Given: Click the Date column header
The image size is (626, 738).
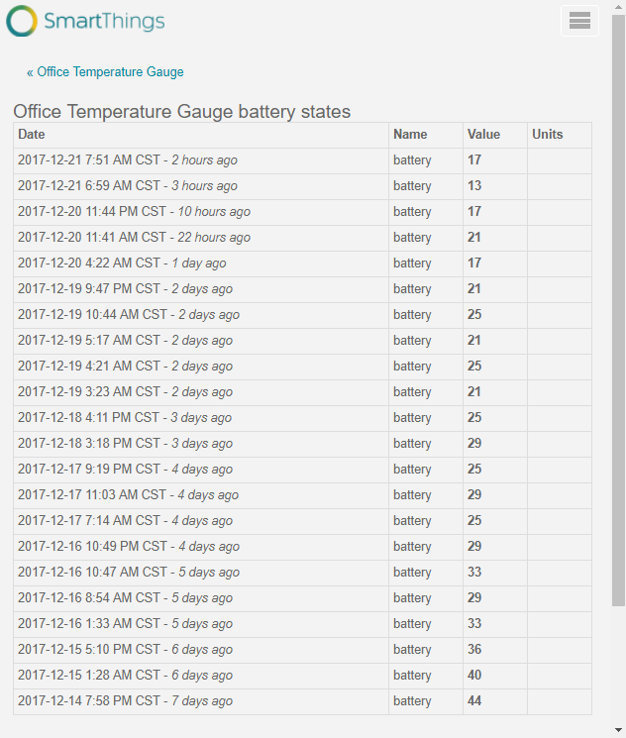Looking at the screenshot, I should [31, 135].
